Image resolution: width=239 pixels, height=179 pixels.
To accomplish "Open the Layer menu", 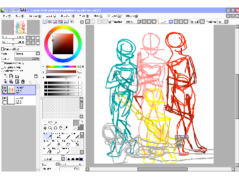I will click(51, 16).
